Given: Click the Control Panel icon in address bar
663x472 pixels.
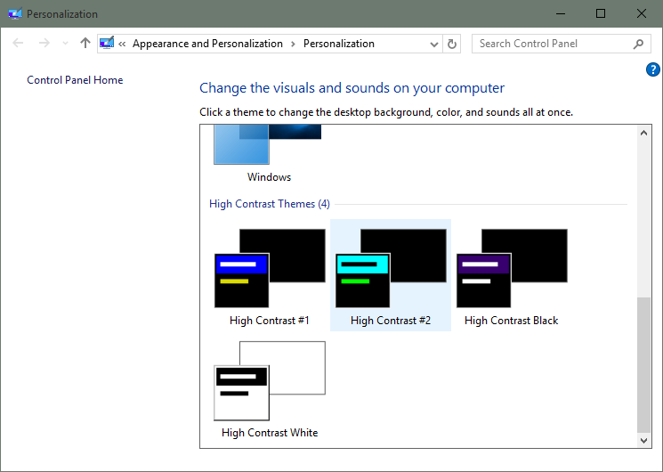Looking at the screenshot, I should pos(107,43).
